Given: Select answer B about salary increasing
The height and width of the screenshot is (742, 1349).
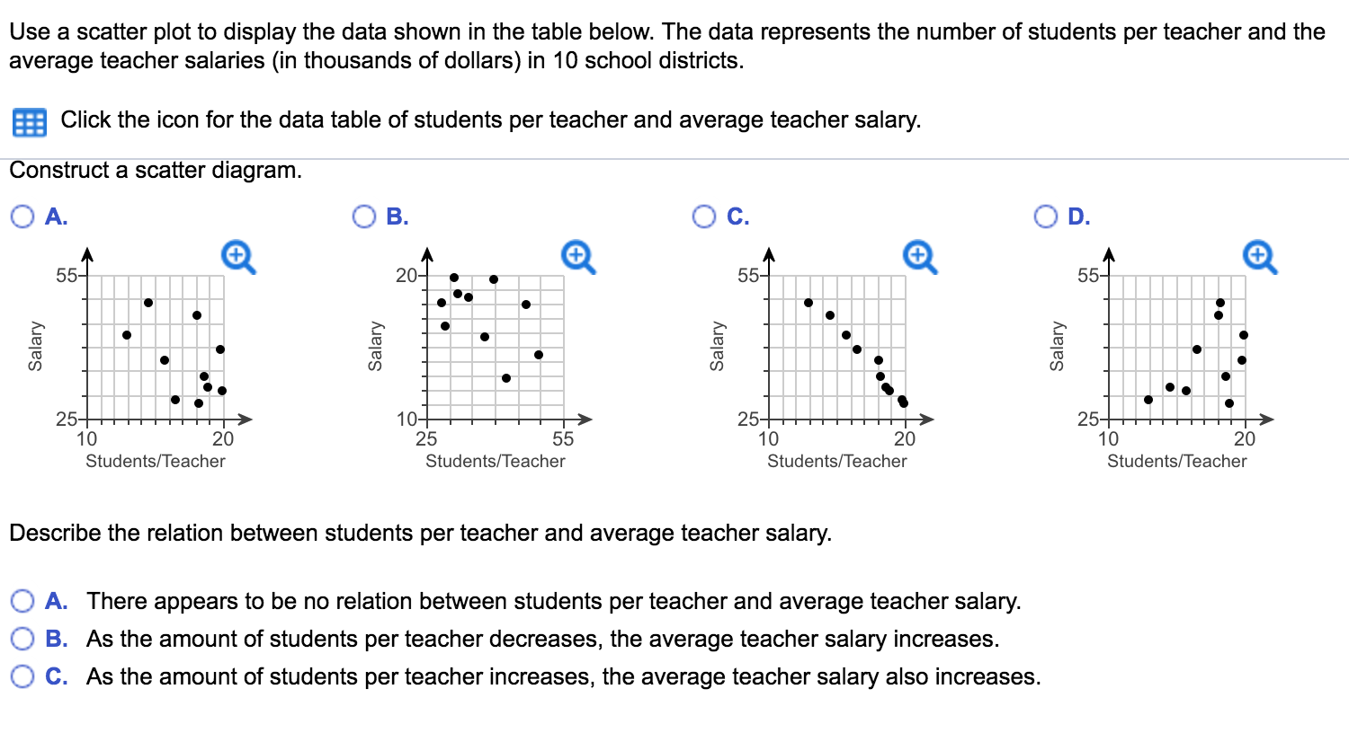Looking at the screenshot, I should [x=24, y=639].
